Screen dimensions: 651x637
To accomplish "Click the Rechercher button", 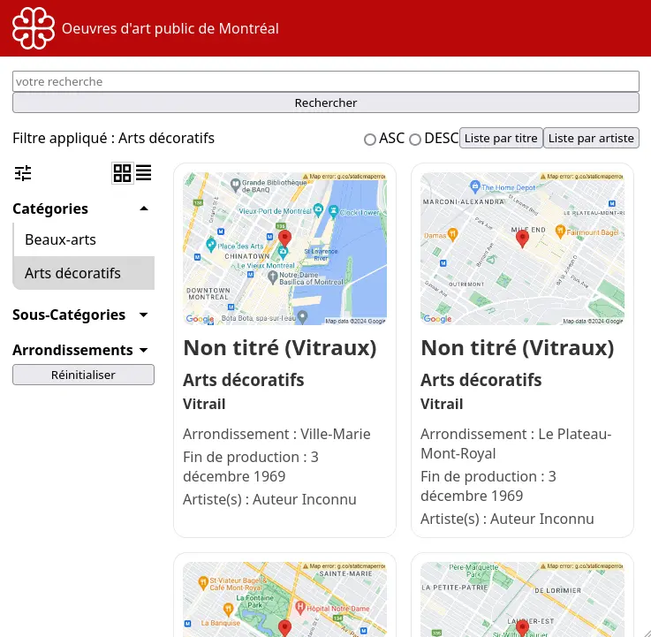I will tap(325, 102).
